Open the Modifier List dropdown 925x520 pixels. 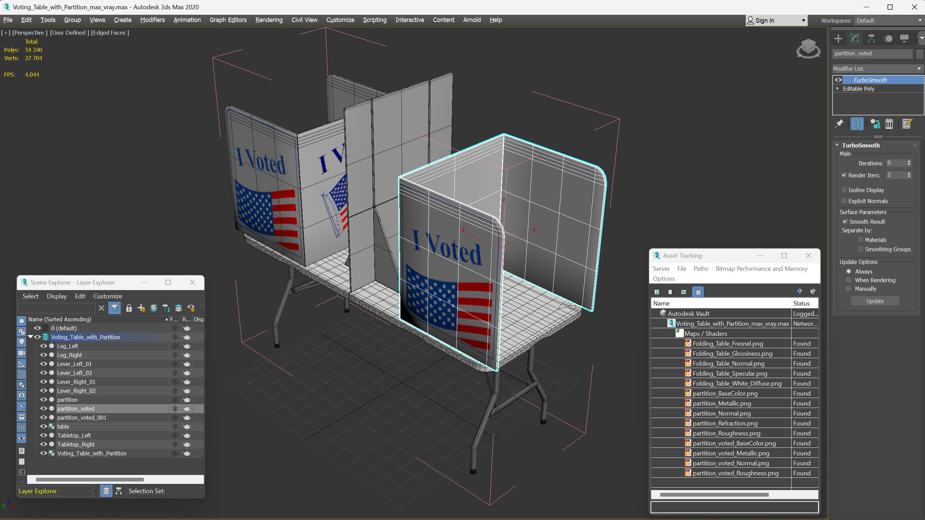pyautogui.click(x=878, y=68)
